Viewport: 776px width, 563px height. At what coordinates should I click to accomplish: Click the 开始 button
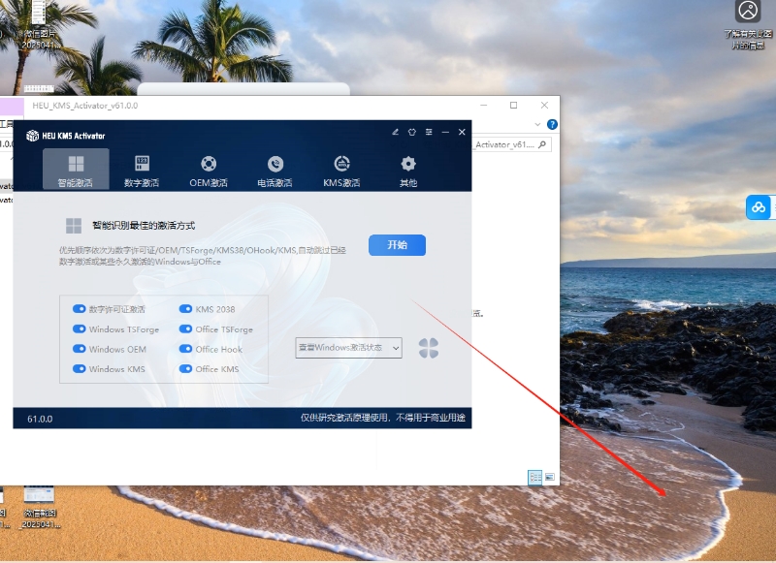pos(397,245)
